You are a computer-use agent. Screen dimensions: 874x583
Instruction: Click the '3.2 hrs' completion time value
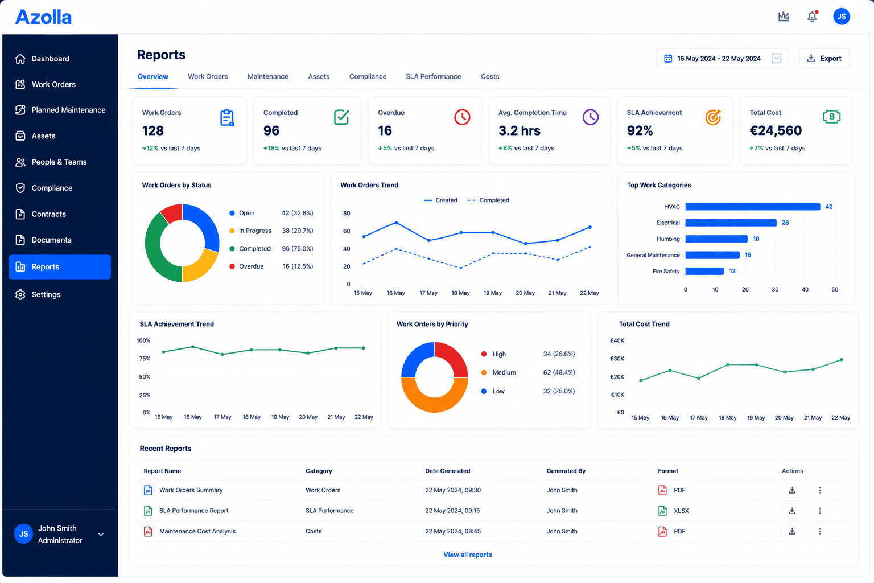pos(520,130)
